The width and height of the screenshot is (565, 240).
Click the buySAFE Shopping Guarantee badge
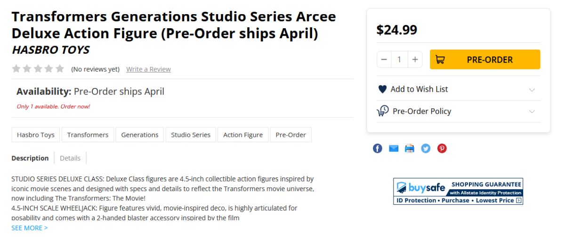click(x=458, y=191)
